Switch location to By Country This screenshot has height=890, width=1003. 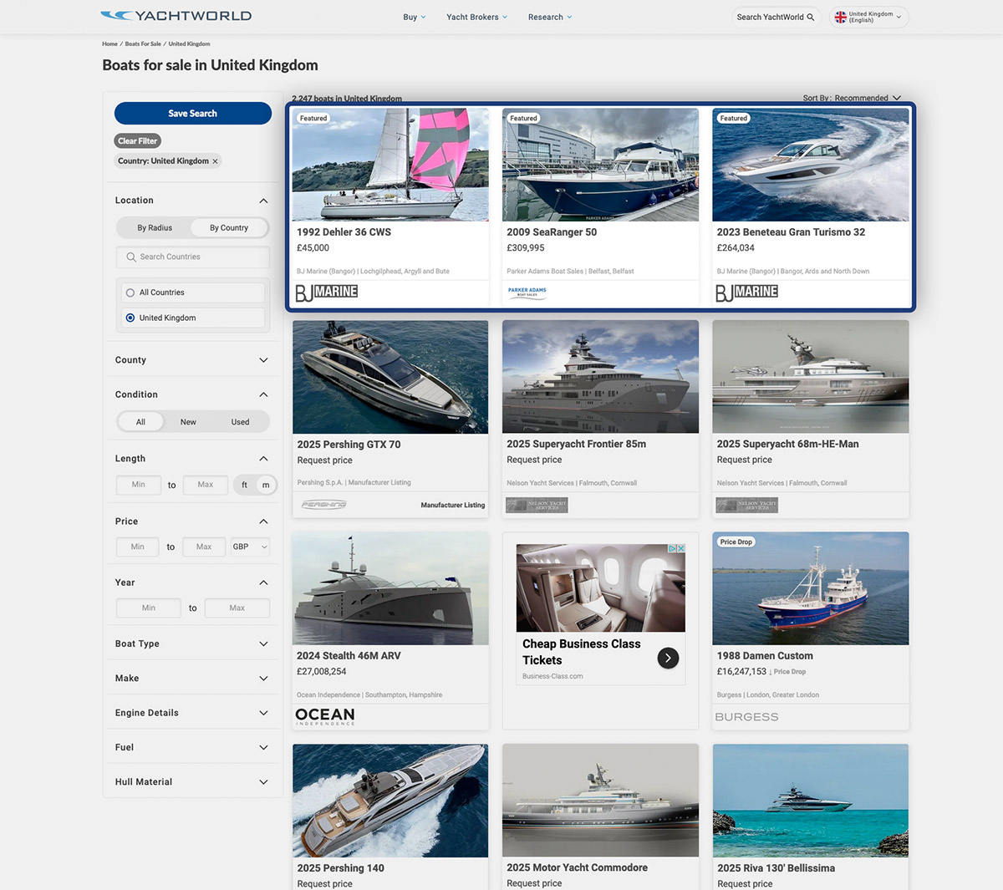(x=229, y=228)
